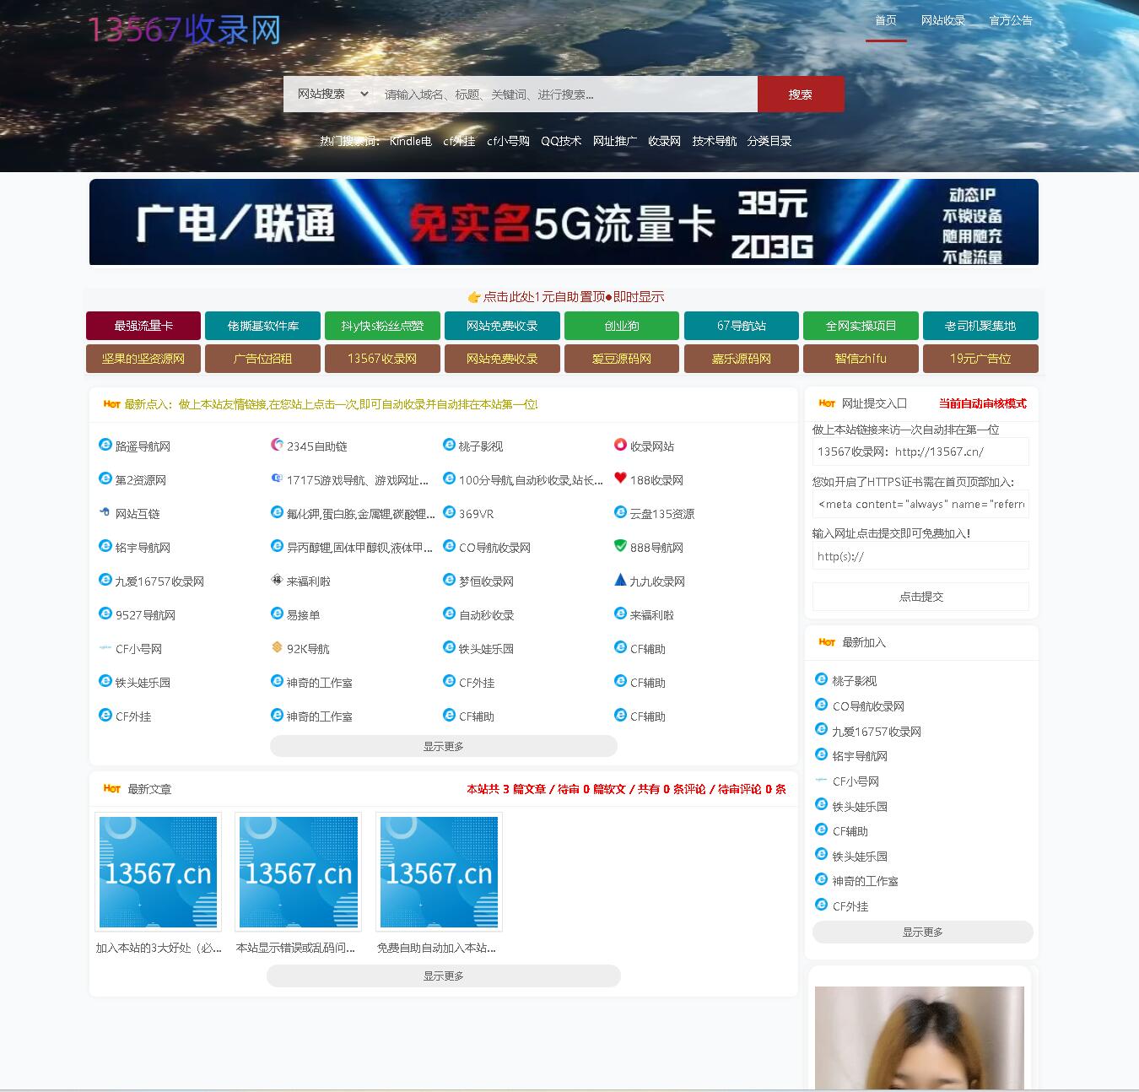1139x1092 pixels.
Task: Click the favicon beside 369VR
Action: click(x=449, y=512)
